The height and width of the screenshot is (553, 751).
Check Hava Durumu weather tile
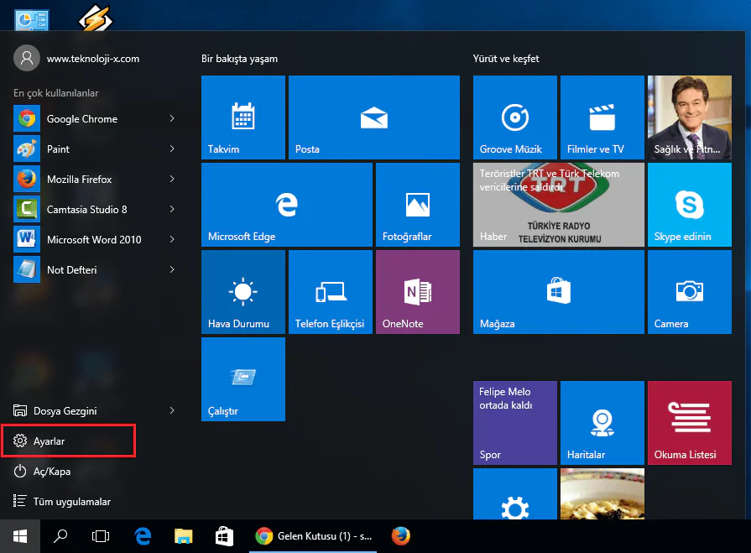[x=243, y=291]
